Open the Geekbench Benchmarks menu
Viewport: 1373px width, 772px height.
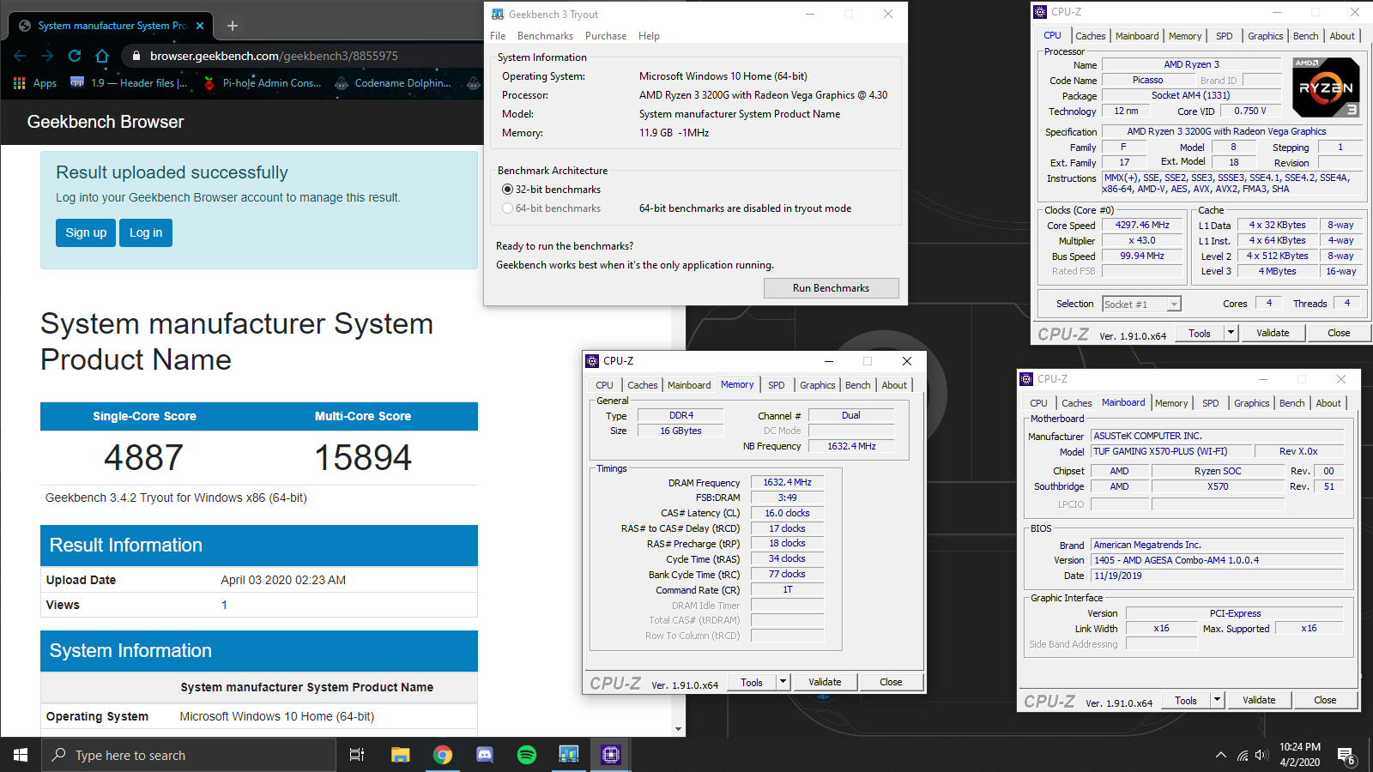point(545,36)
